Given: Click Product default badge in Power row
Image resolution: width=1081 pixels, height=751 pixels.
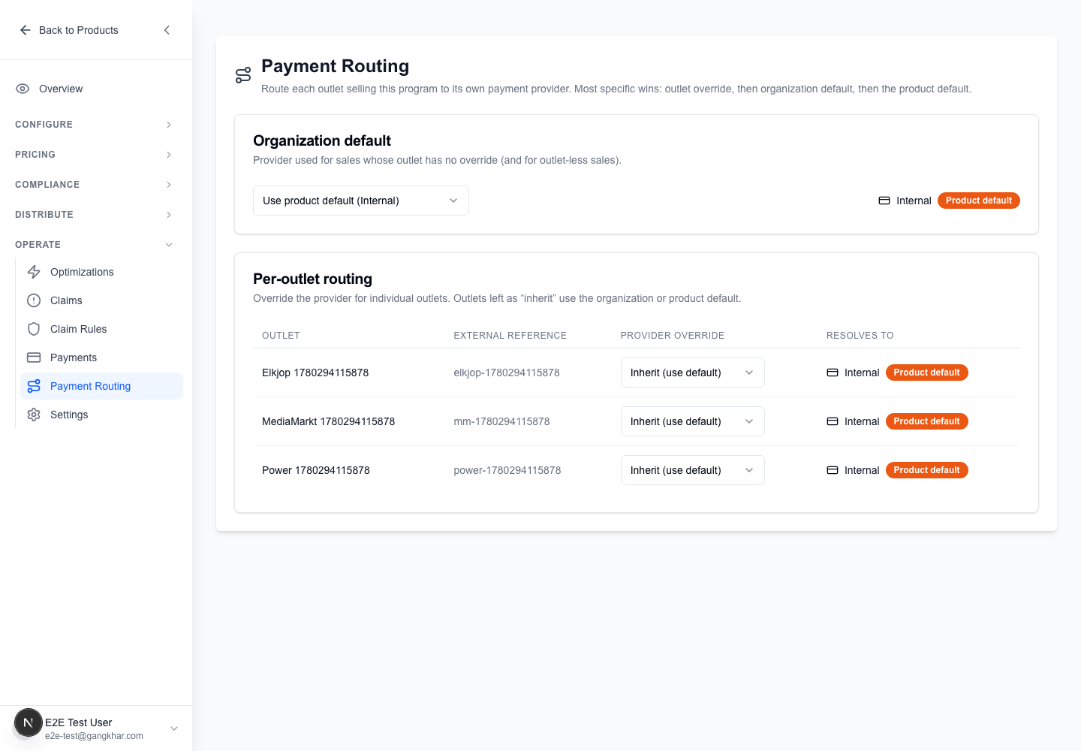Looking at the screenshot, I should pos(927,470).
